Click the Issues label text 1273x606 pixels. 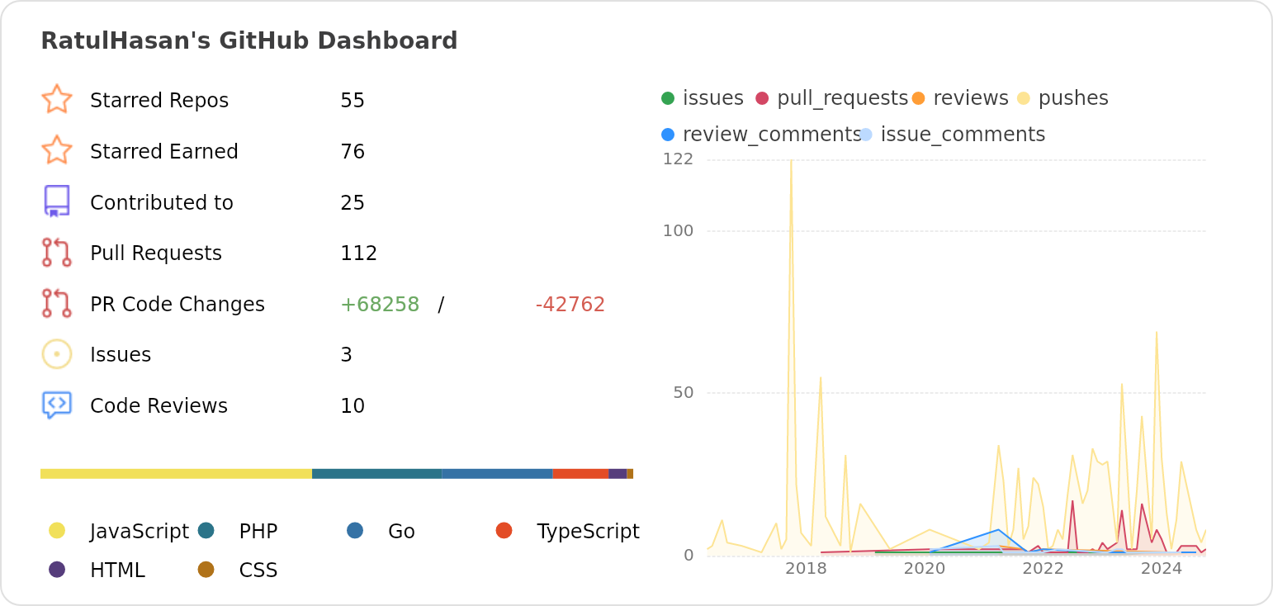(121, 355)
